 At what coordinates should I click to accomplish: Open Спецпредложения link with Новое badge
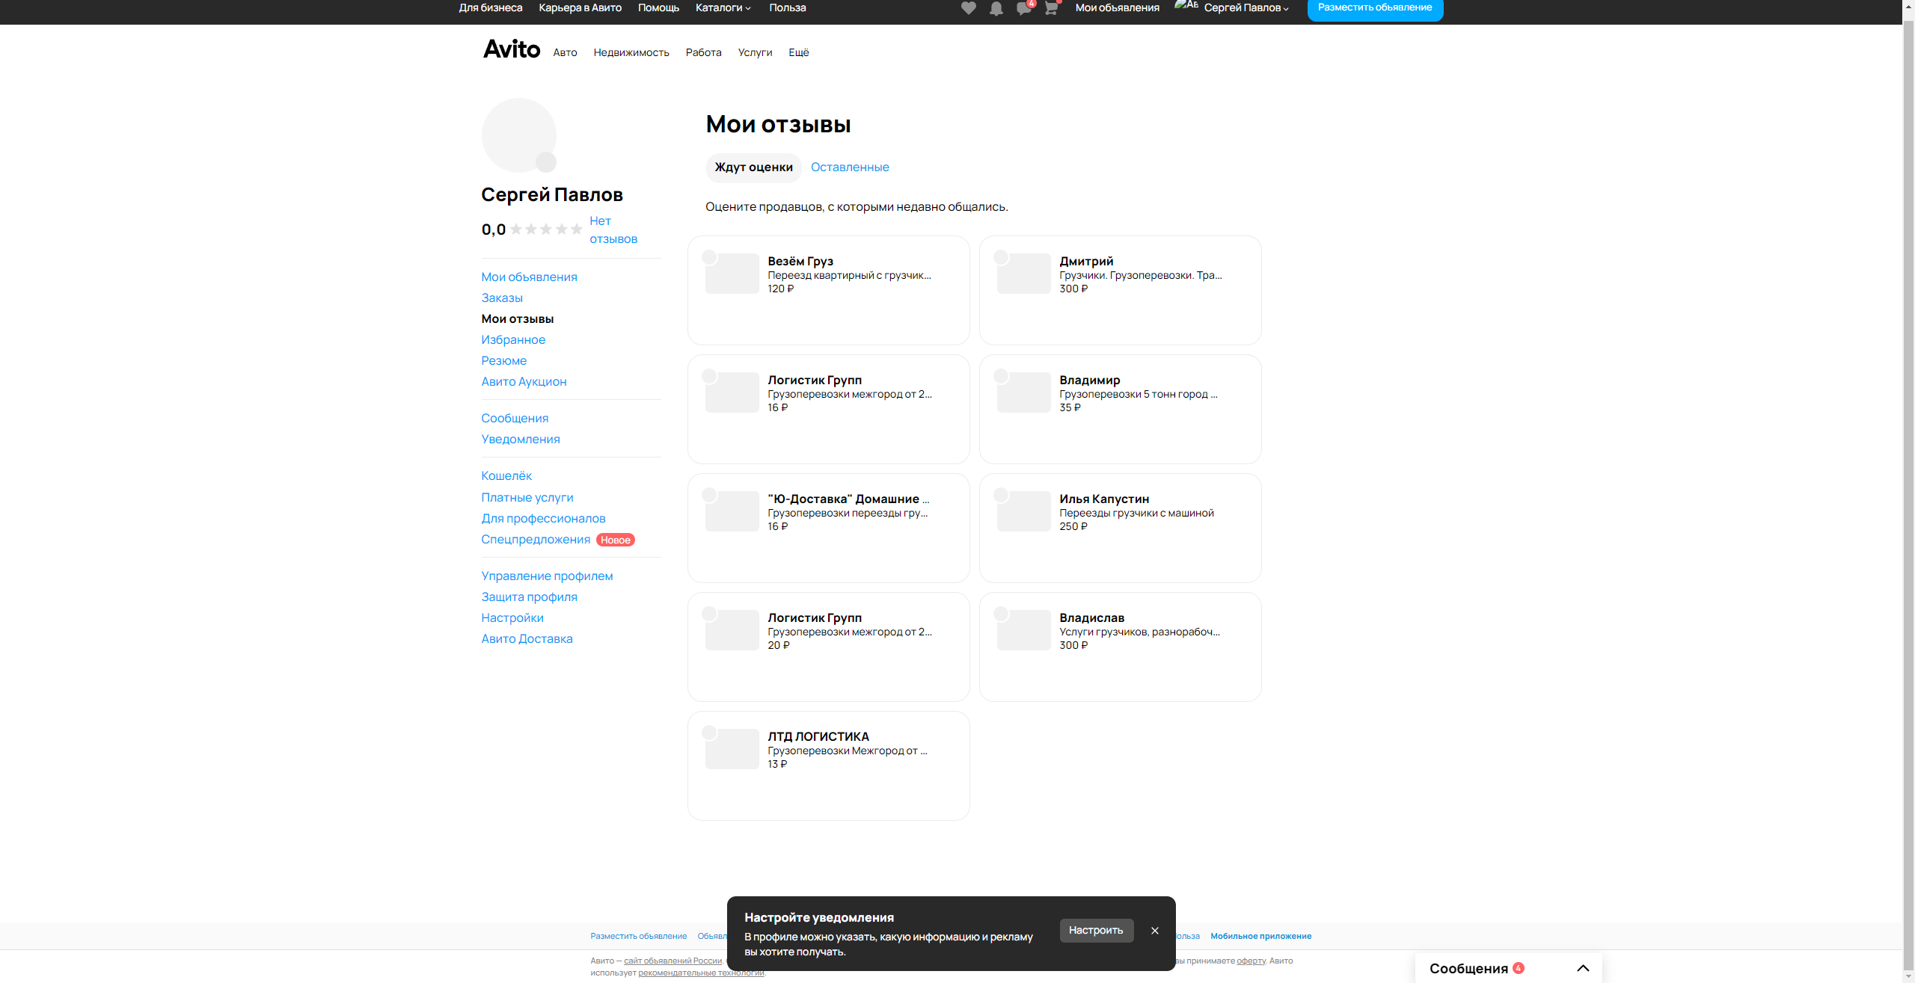tap(536, 540)
